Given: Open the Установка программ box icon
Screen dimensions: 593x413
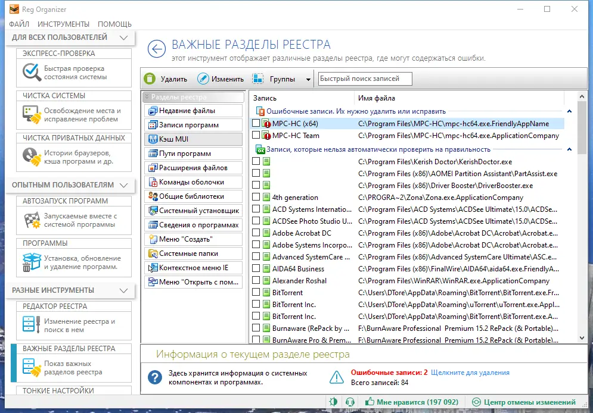Looking at the screenshot, I should (32, 262).
